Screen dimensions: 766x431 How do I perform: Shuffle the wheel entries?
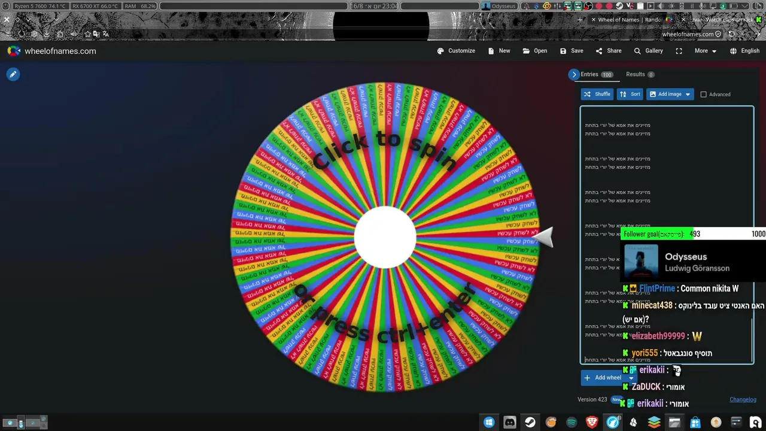tap(597, 94)
